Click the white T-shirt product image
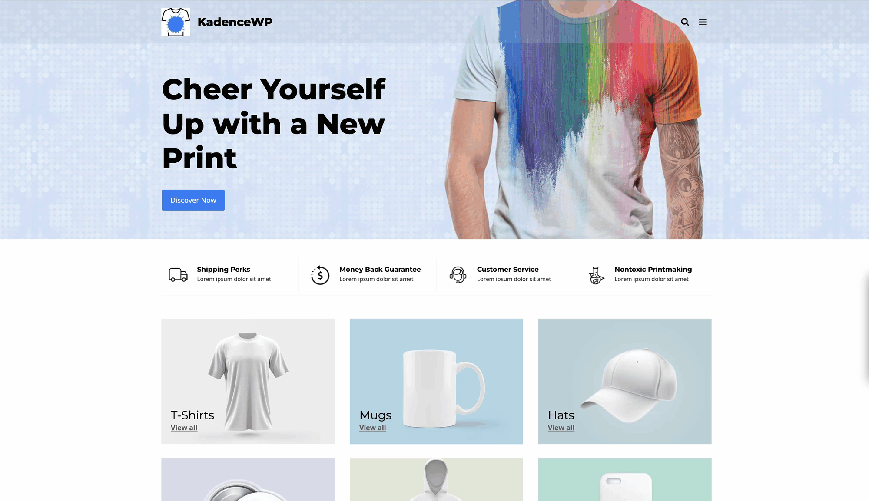This screenshot has height=501, width=869. point(248,381)
